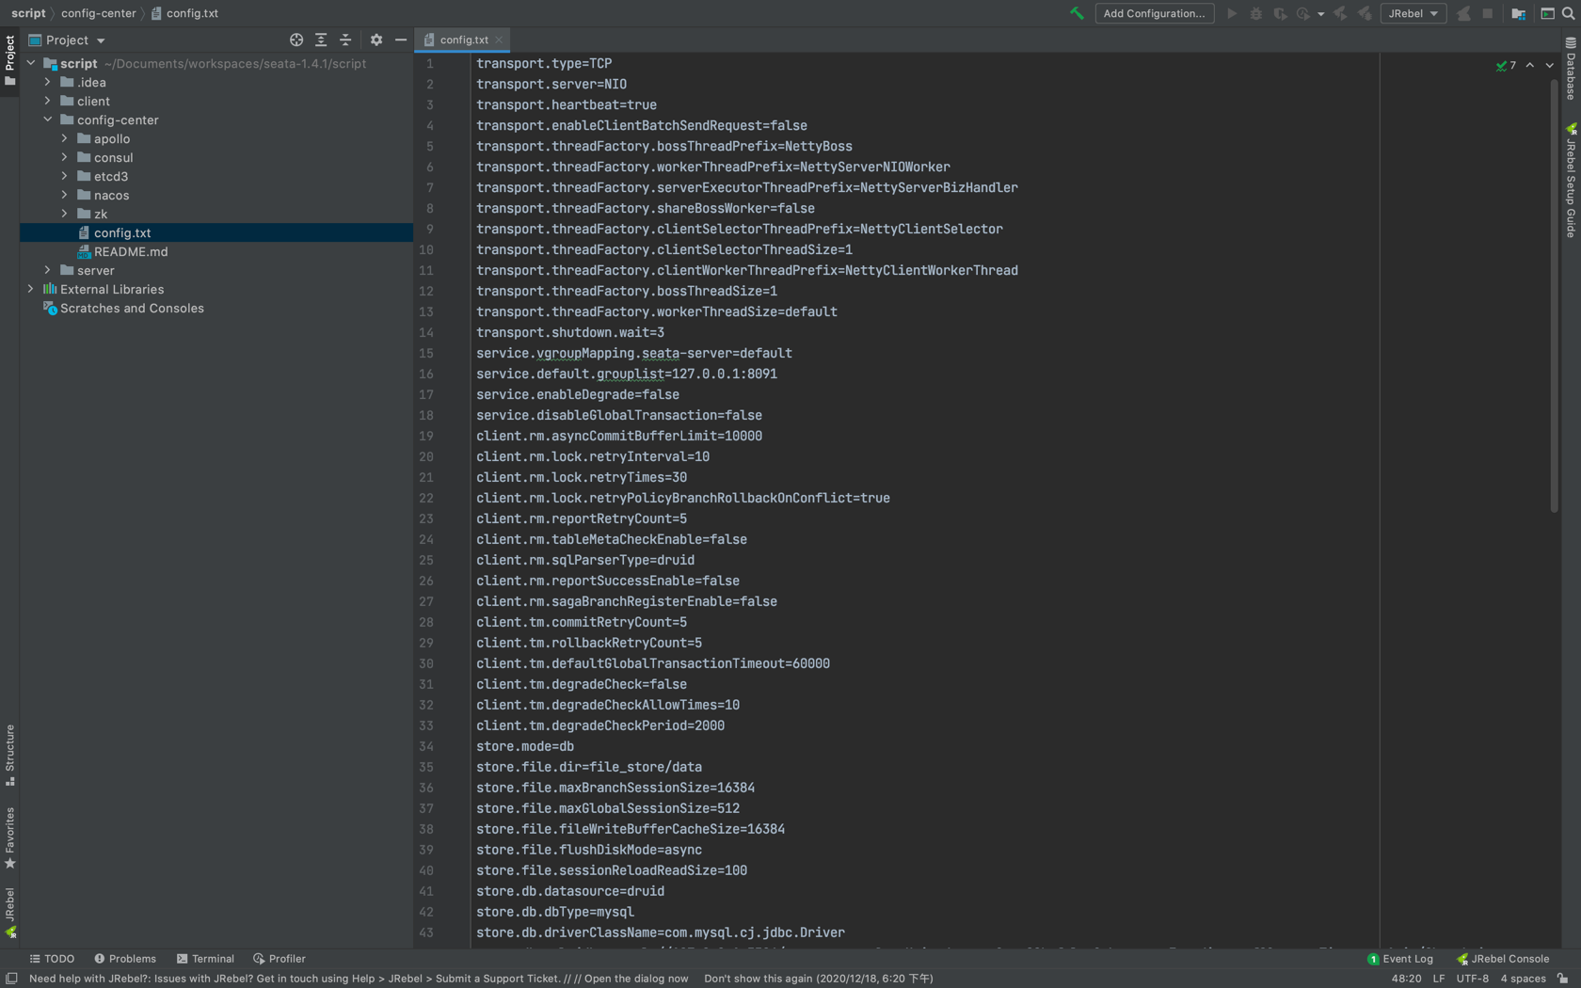Open the Problems tool tab
The height and width of the screenshot is (988, 1581).
coord(125,959)
